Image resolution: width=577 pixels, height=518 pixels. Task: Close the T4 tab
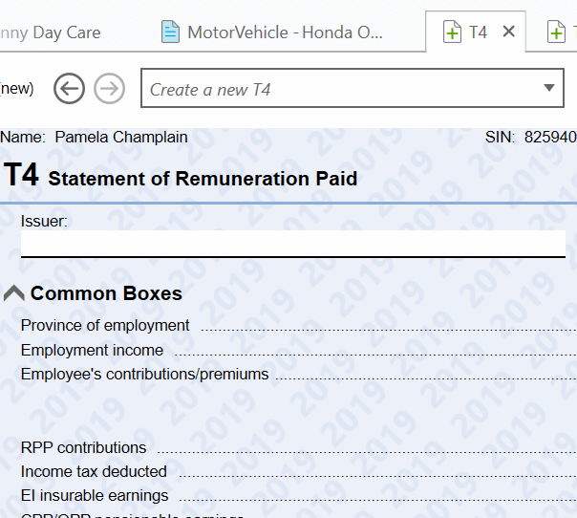tap(508, 32)
